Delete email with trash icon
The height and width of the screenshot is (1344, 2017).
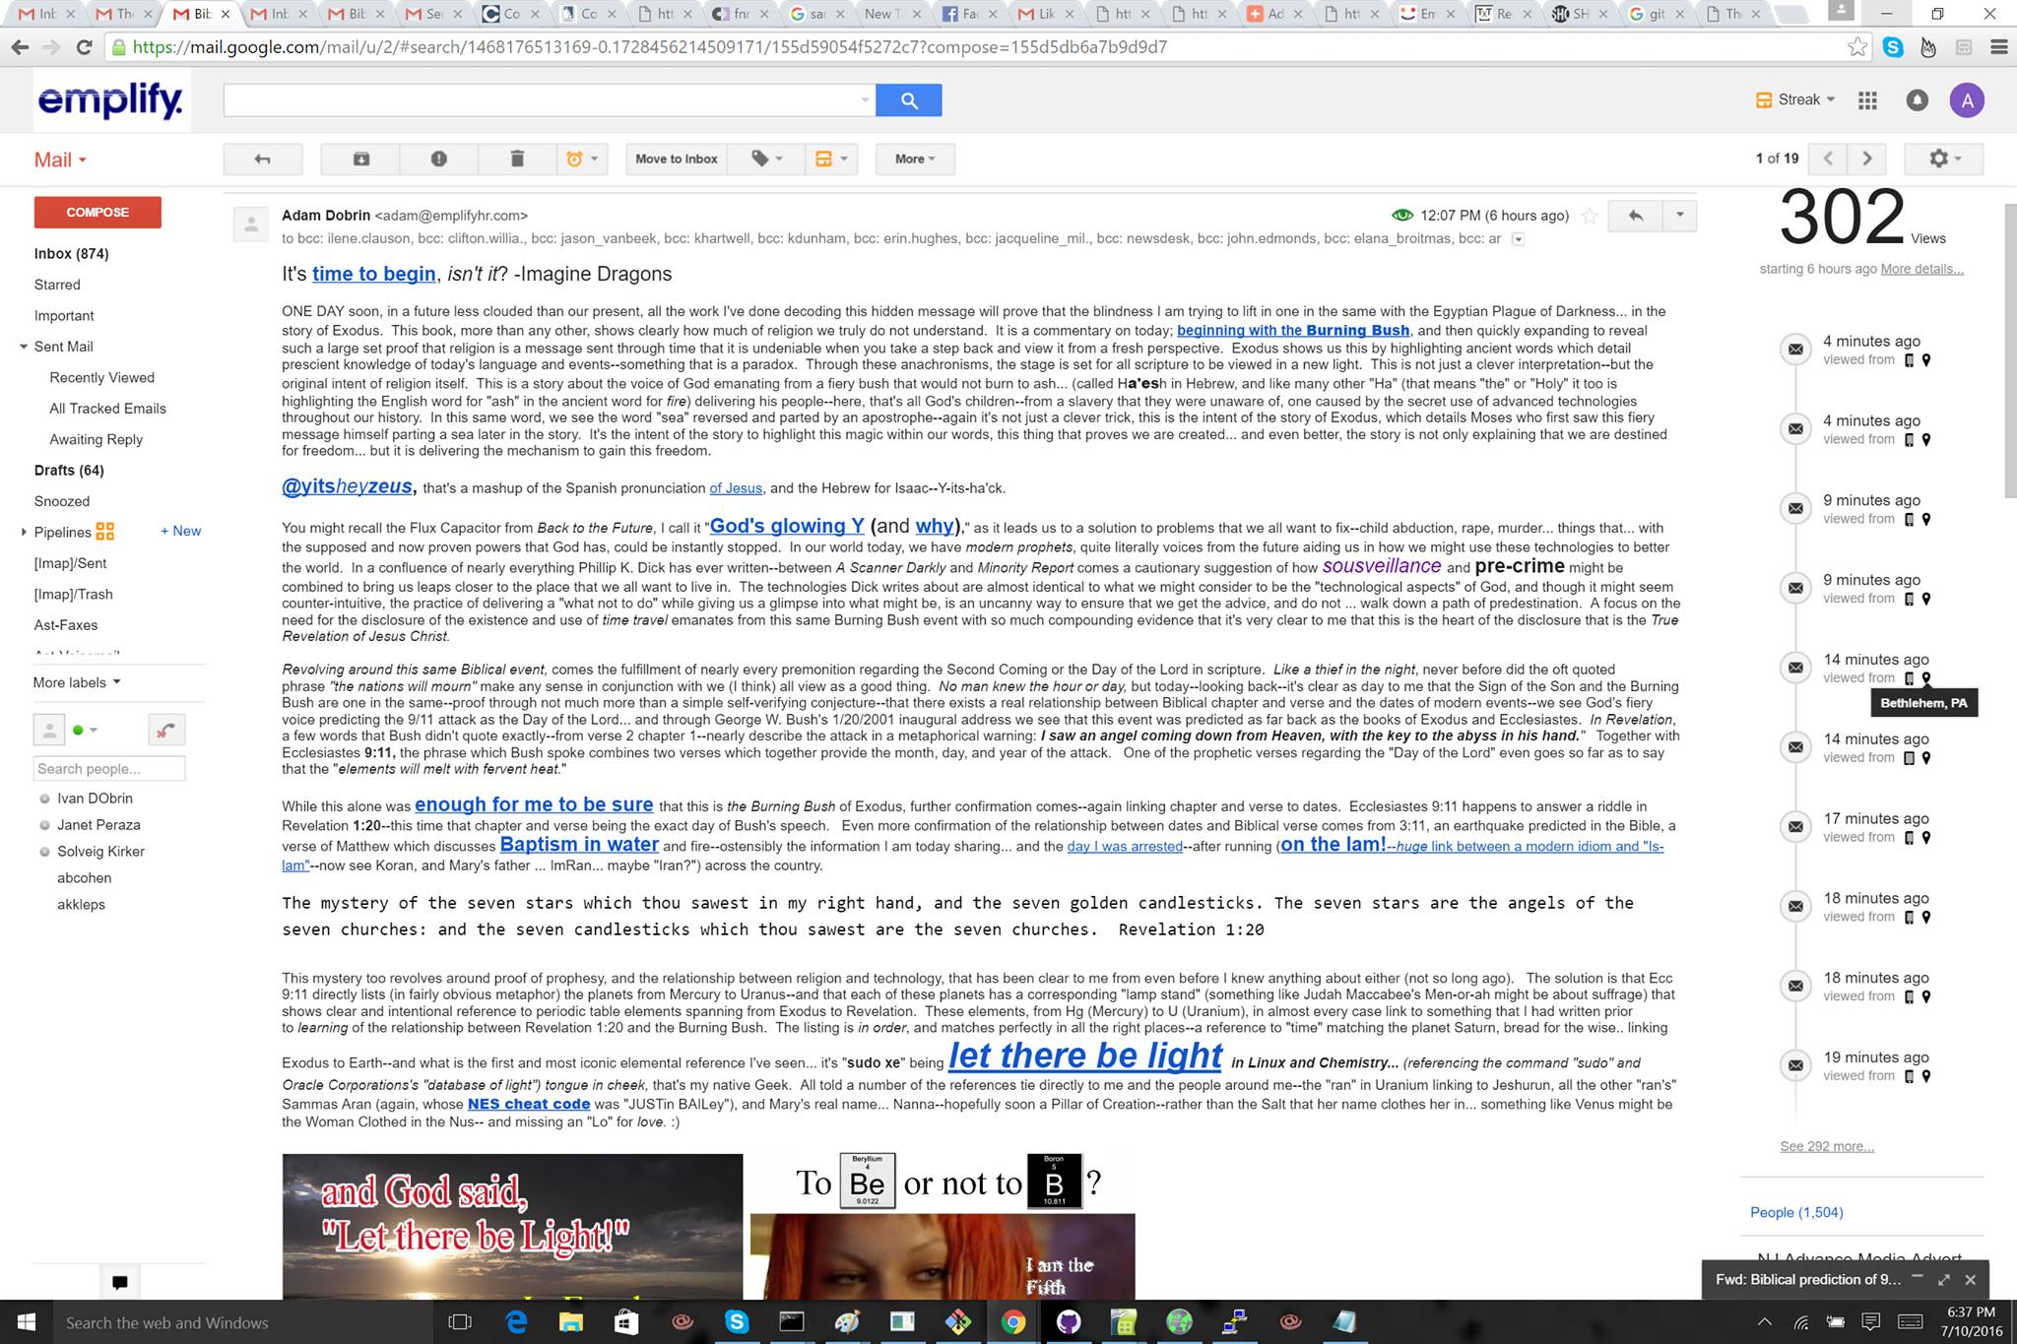pos(517,159)
